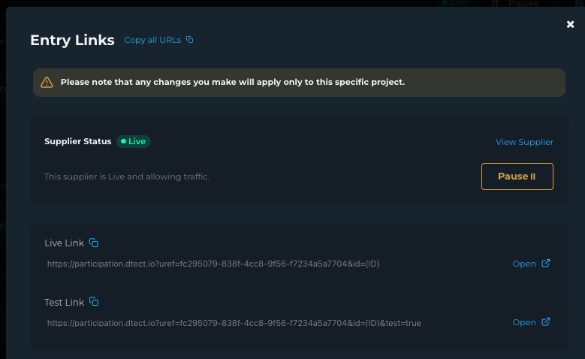Click the Test Link label

tap(64, 302)
